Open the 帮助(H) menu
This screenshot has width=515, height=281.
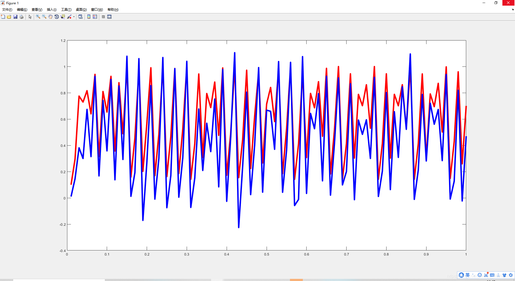(113, 10)
